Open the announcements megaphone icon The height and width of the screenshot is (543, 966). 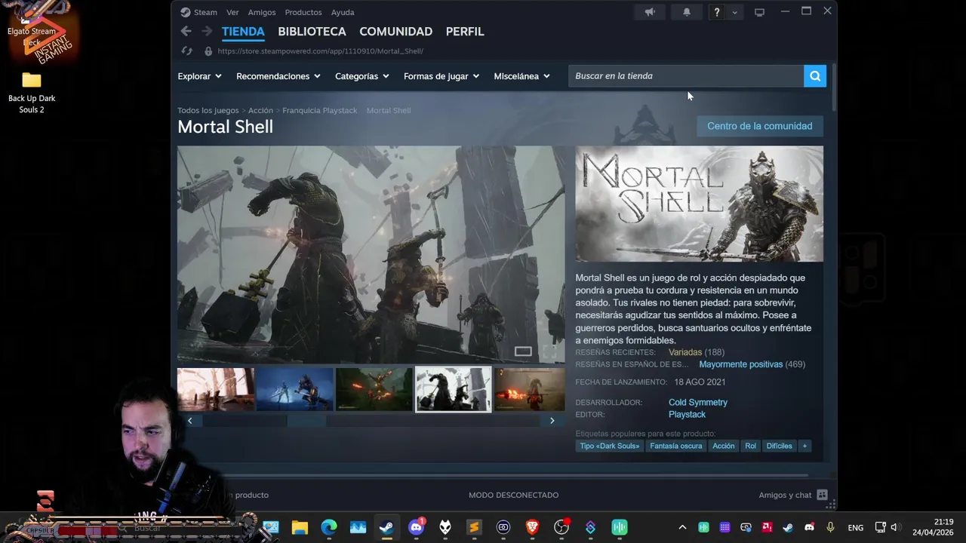(x=650, y=12)
